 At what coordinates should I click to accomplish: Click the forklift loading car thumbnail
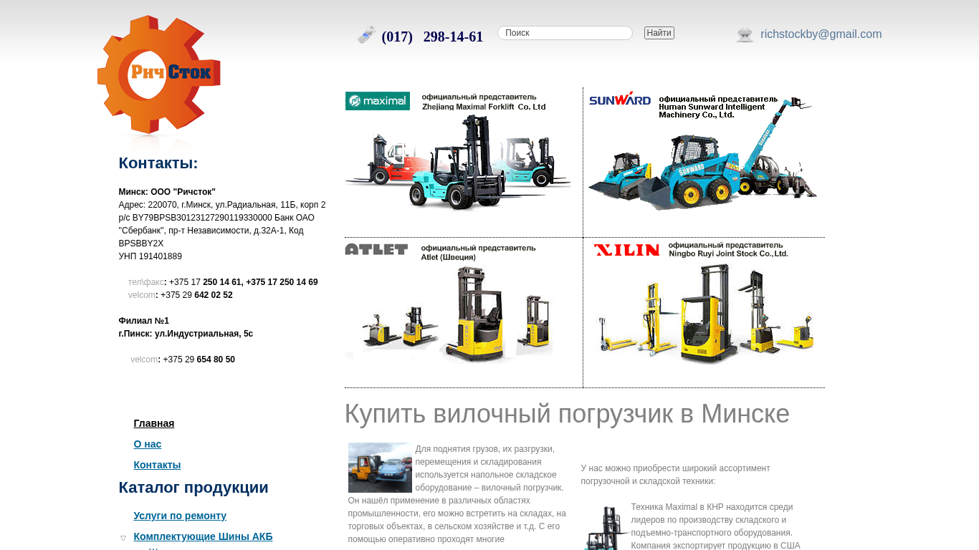point(380,468)
